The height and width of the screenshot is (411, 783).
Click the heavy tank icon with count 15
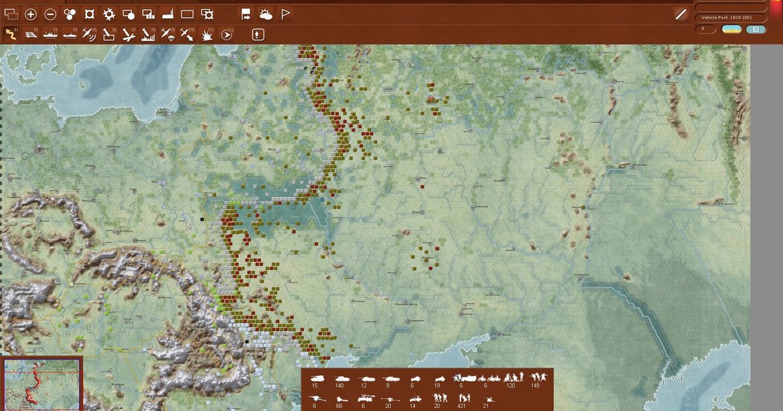[317, 378]
